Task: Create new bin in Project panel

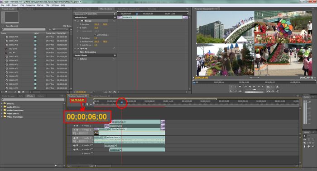Action: (19, 92)
